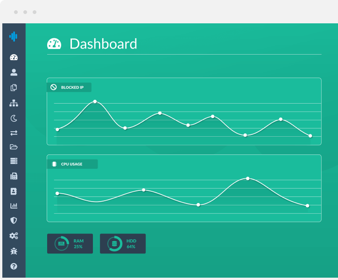Open the HDD 64% widget
The width and height of the screenshot is (338, 280).
(123, 244)
